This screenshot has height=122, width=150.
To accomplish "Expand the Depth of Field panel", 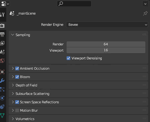I will pos(13,85).
